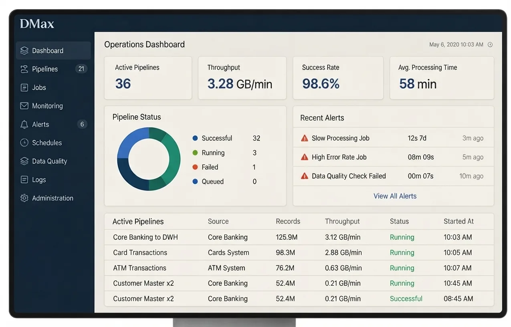Select Monitoring in the sidebar
The width and height of the screenshot is (511, 327).
tap(47, 106)
